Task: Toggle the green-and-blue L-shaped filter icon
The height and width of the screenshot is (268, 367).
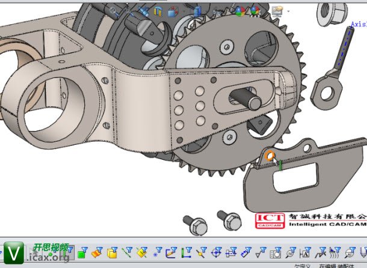Action: (x=187, y=253)
